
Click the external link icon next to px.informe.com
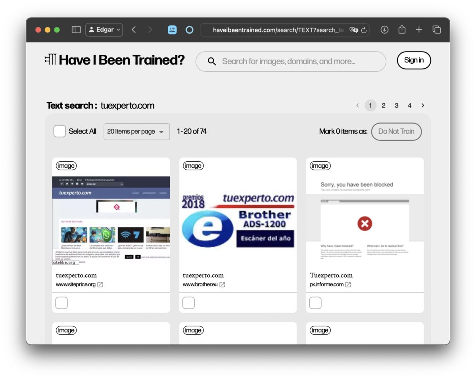point(348,285)
